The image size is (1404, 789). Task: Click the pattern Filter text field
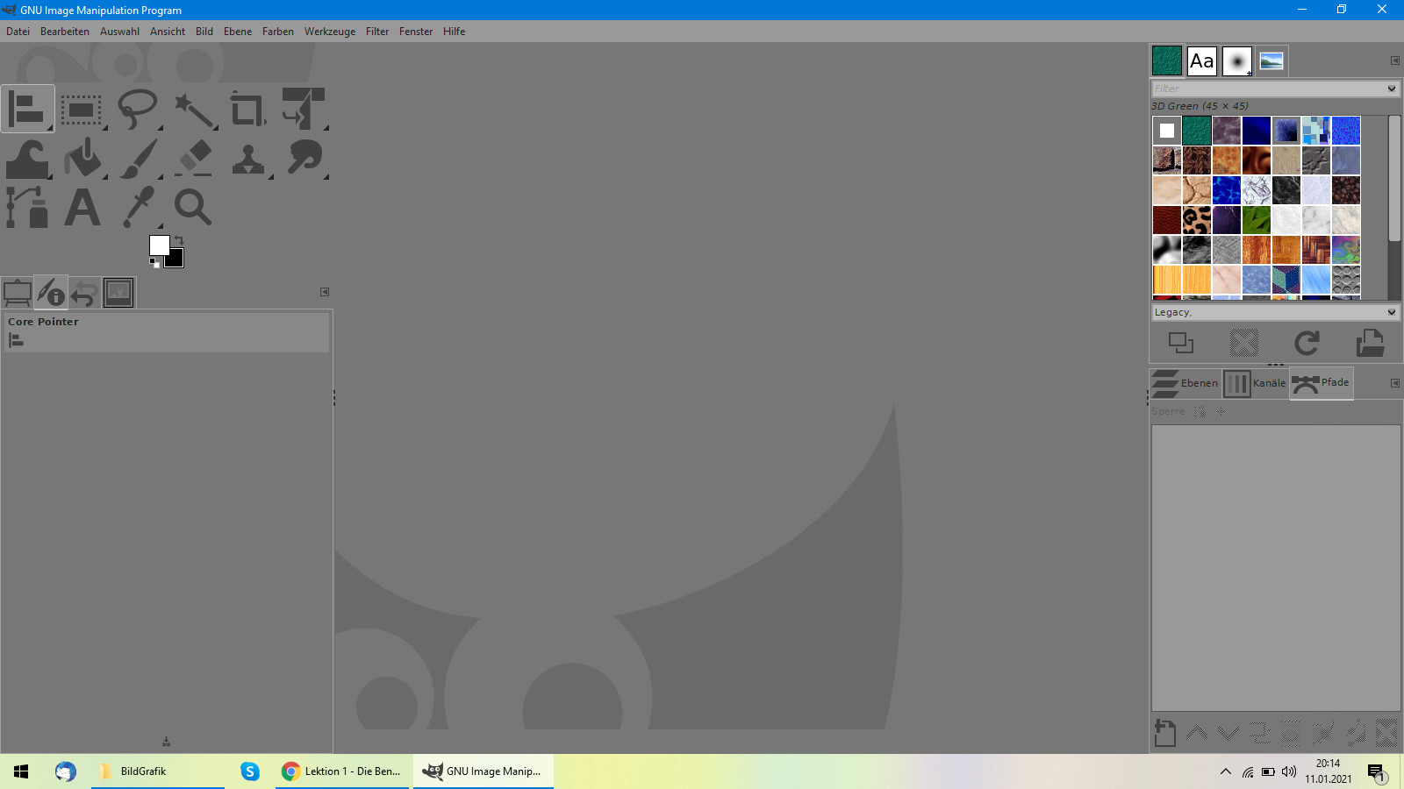[1268, 89]
